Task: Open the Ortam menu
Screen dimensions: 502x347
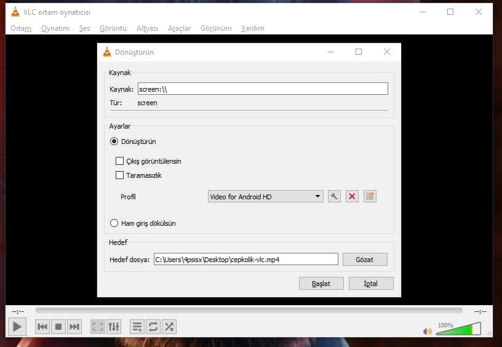Action: tap(21, 28)
